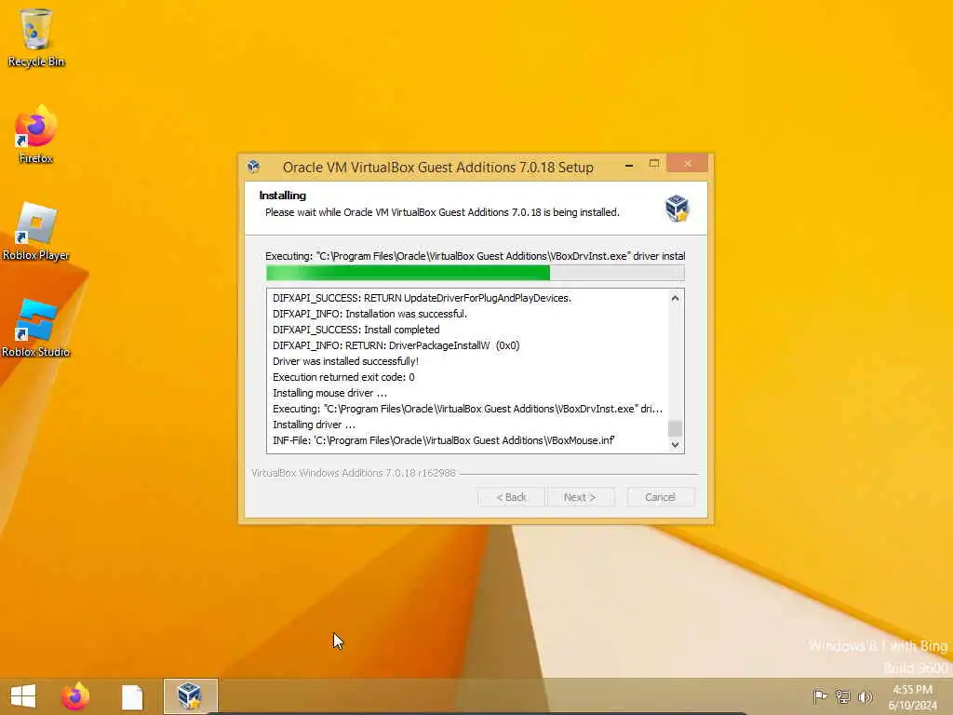Click the VirtualBox icon in the title bar
953x715 pixels.
click(x=254, y=167)
